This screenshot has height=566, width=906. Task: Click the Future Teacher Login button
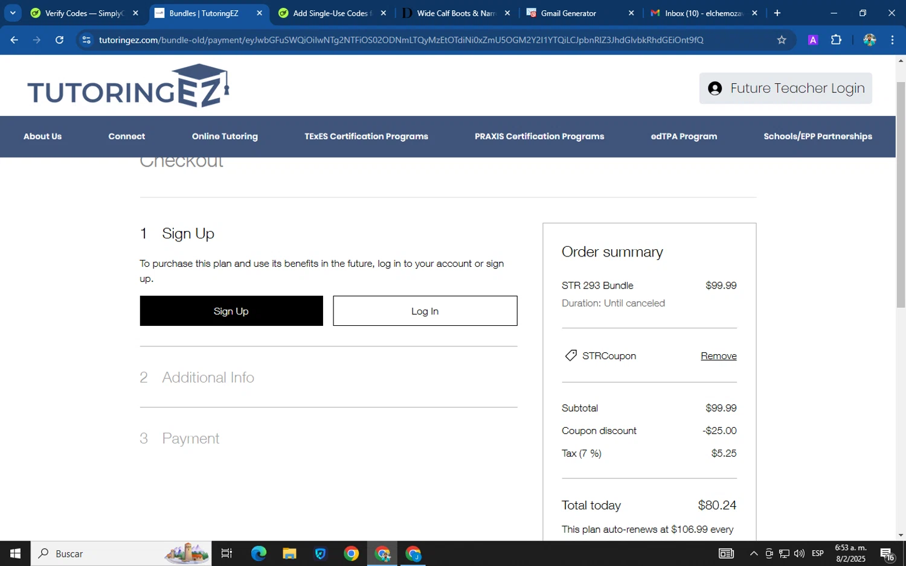785,88
